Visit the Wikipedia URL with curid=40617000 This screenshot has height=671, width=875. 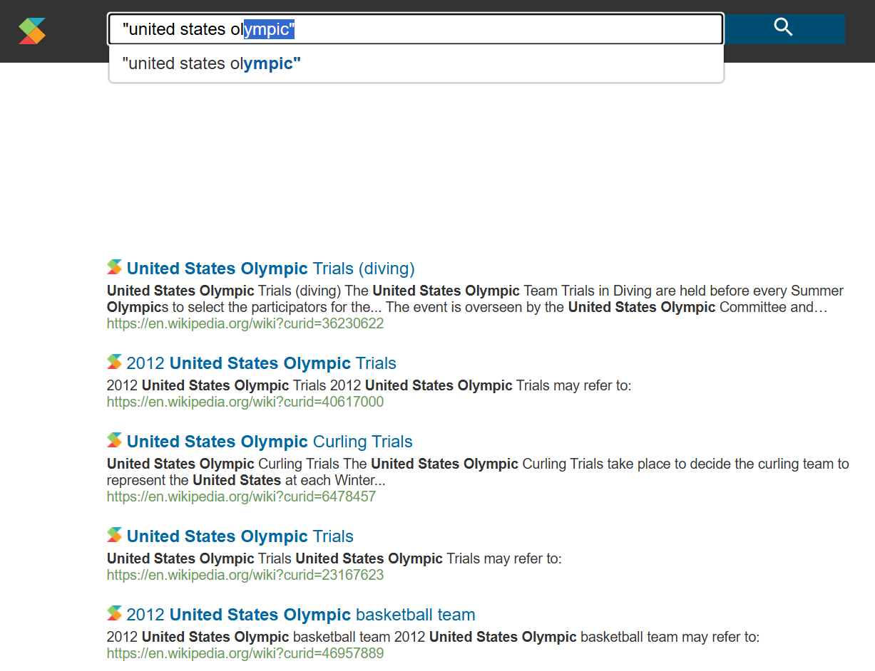(x=245, y=402)
